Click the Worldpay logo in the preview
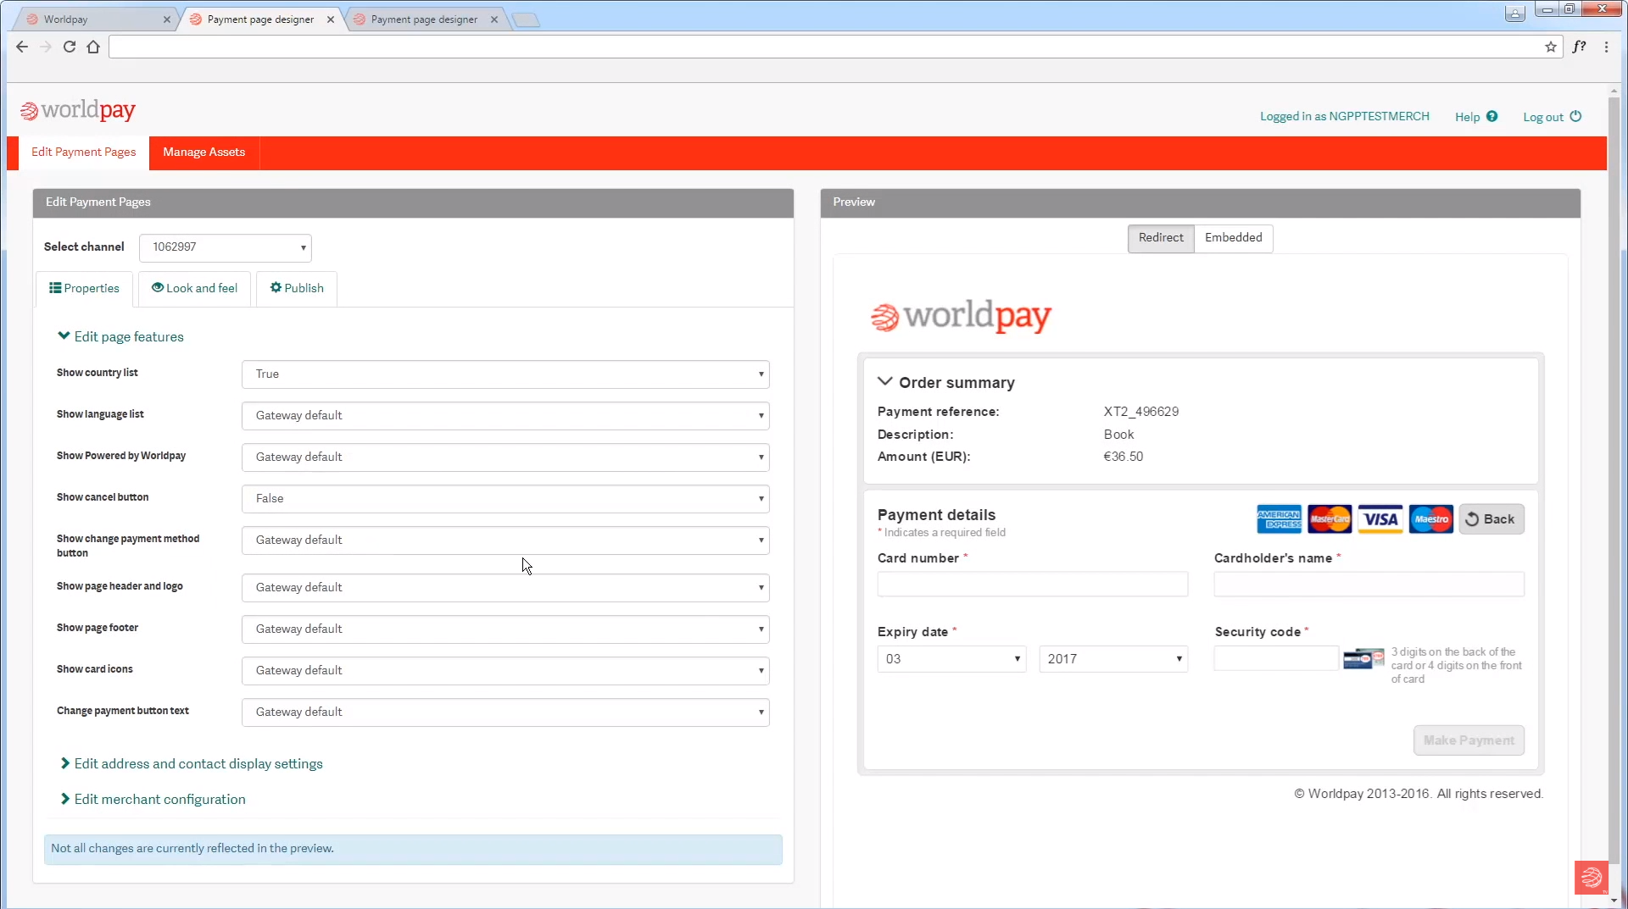This screenshot has height=909, width=1628. [x=961, y=316]
